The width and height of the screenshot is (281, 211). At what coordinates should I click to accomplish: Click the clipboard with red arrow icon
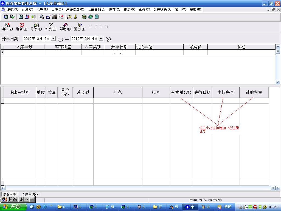[x=27, y=17]
